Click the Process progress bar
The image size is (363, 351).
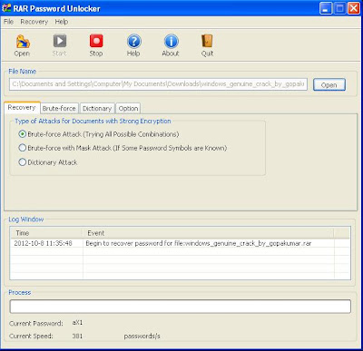[x=181, y=307]
